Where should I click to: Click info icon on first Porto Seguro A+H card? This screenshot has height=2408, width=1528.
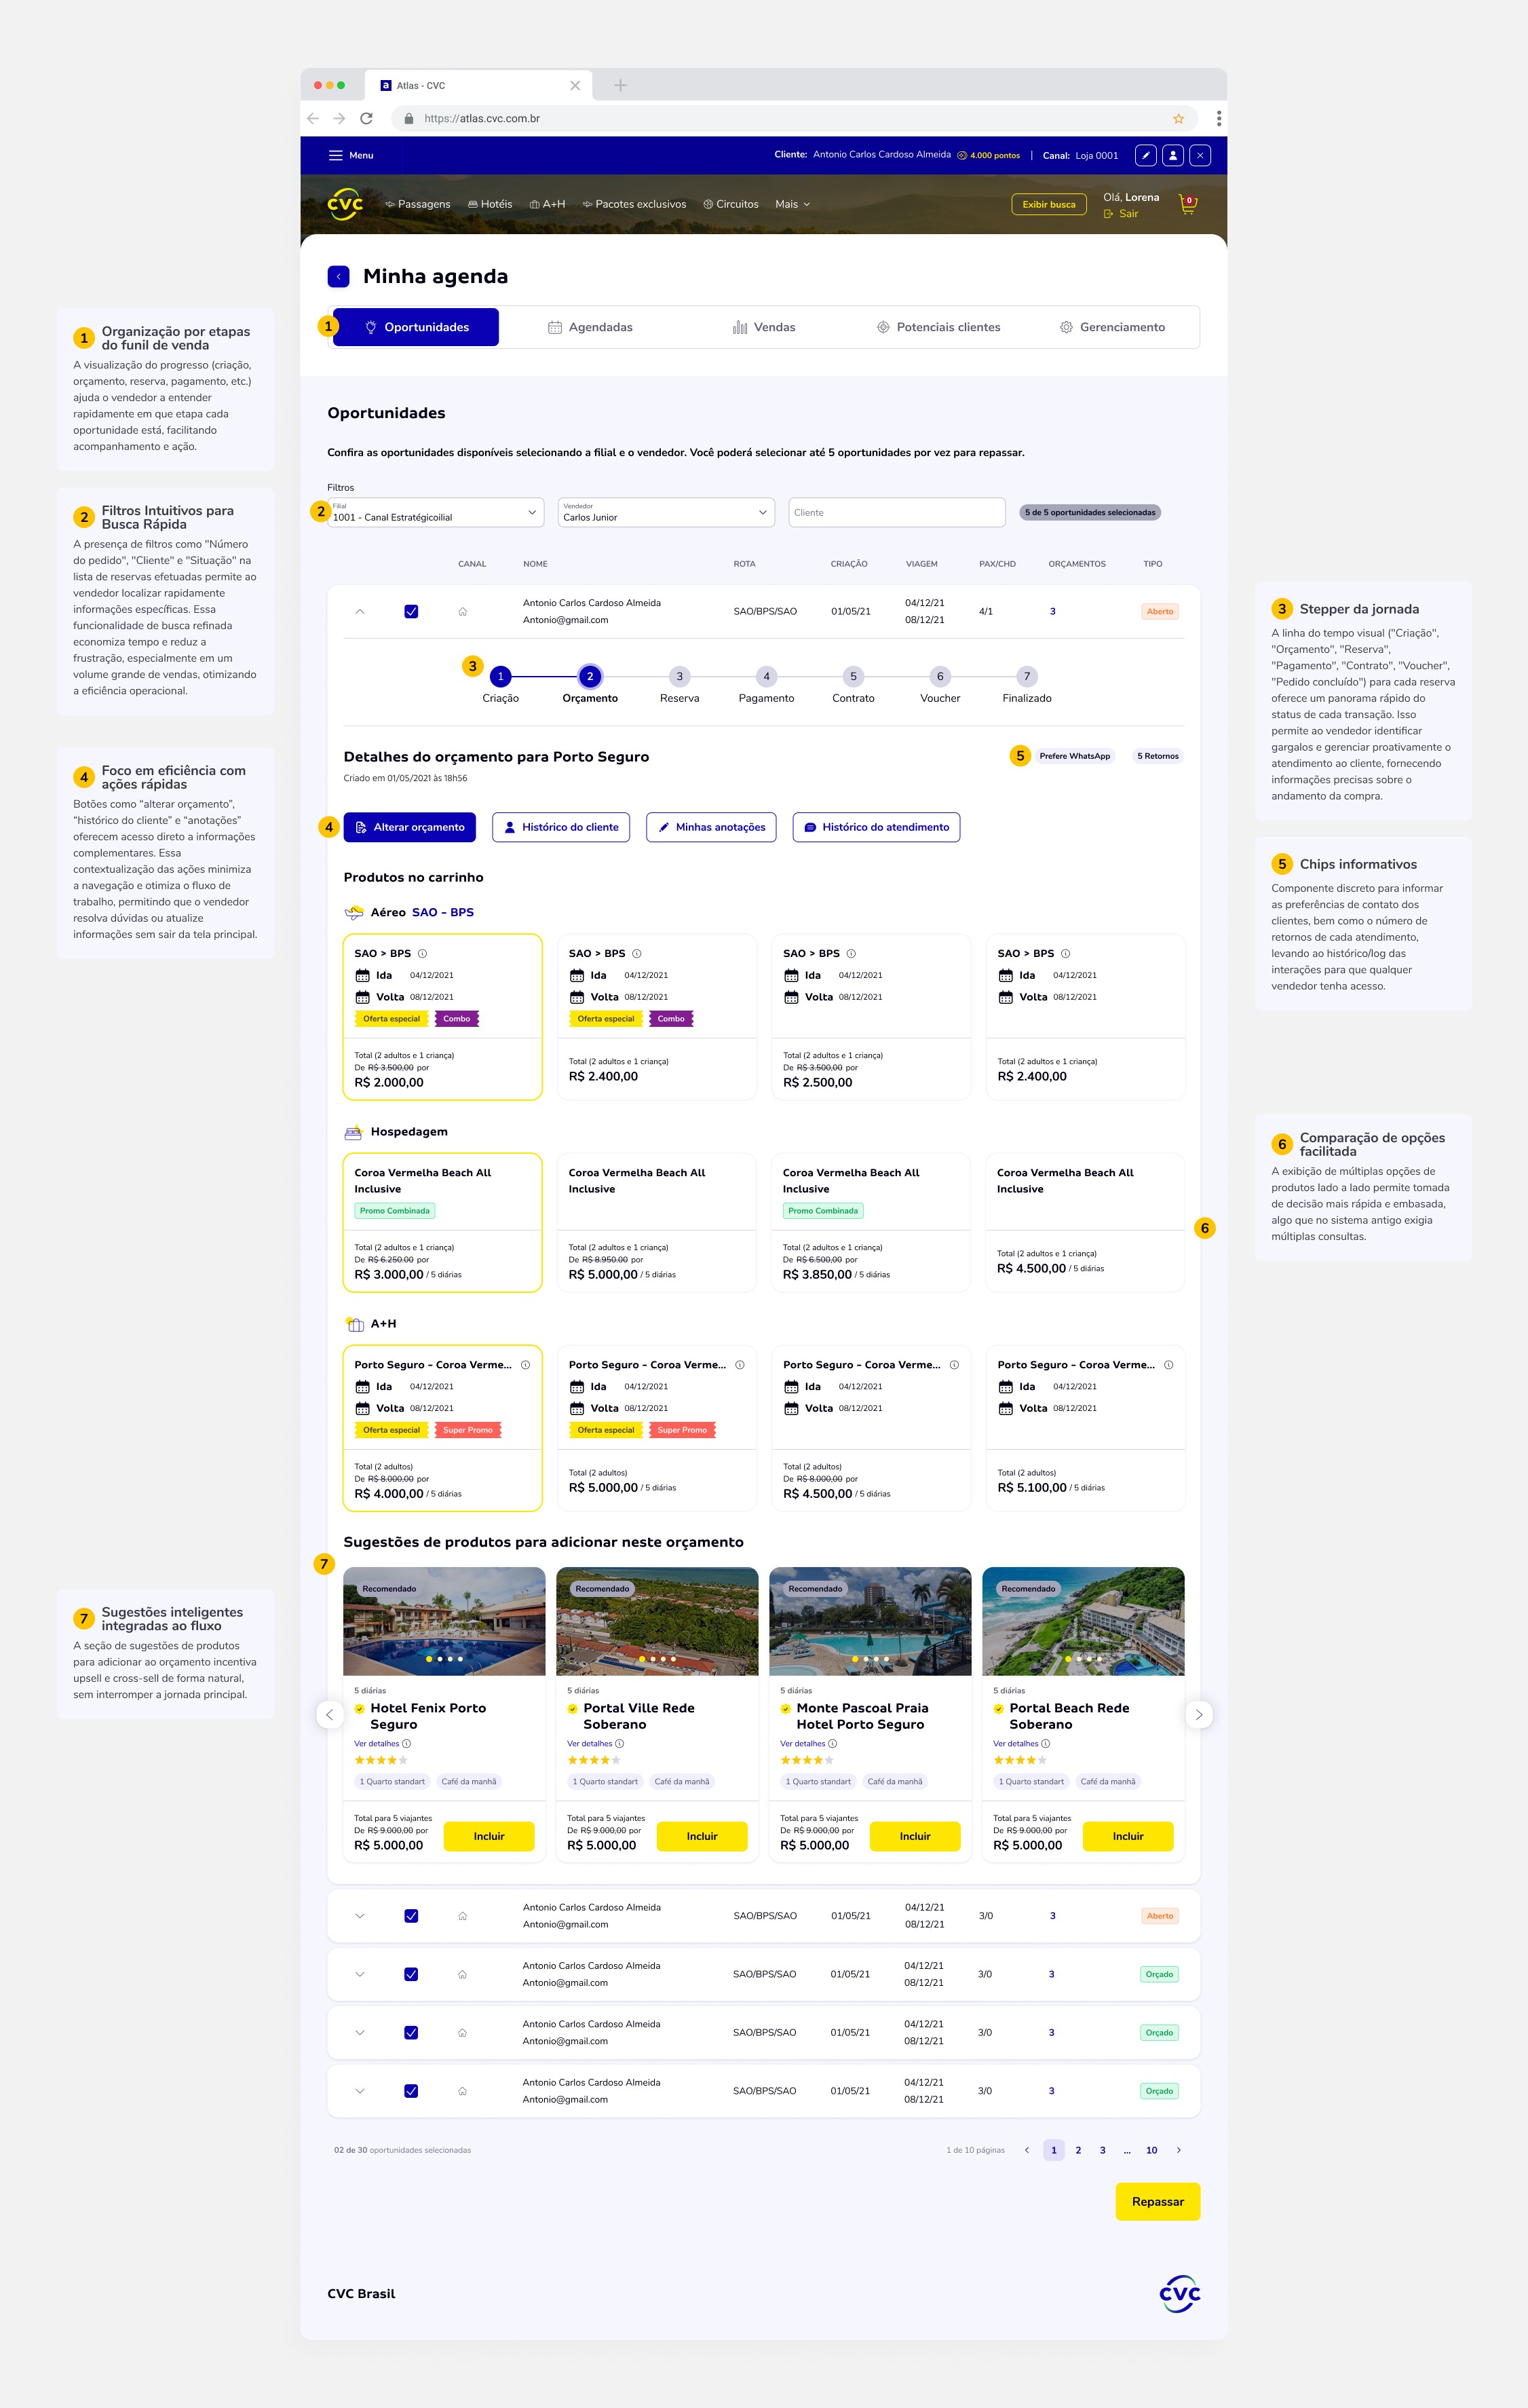tap(525, 1364)
